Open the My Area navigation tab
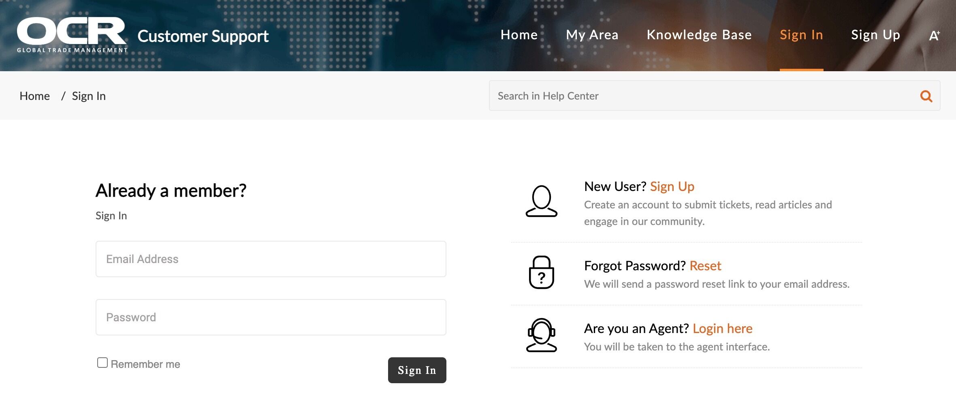This screenshot has width=956, height=401. point(592,35)
